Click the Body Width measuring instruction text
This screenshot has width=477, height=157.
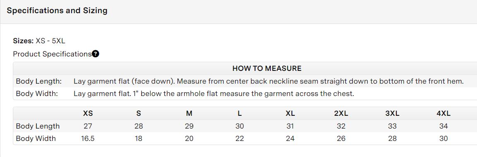point(214,94)
